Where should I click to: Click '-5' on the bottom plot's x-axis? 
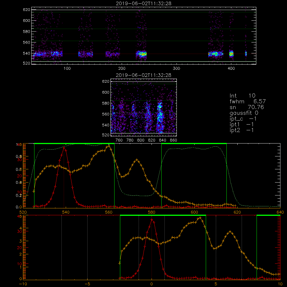(x=87, y=284)
